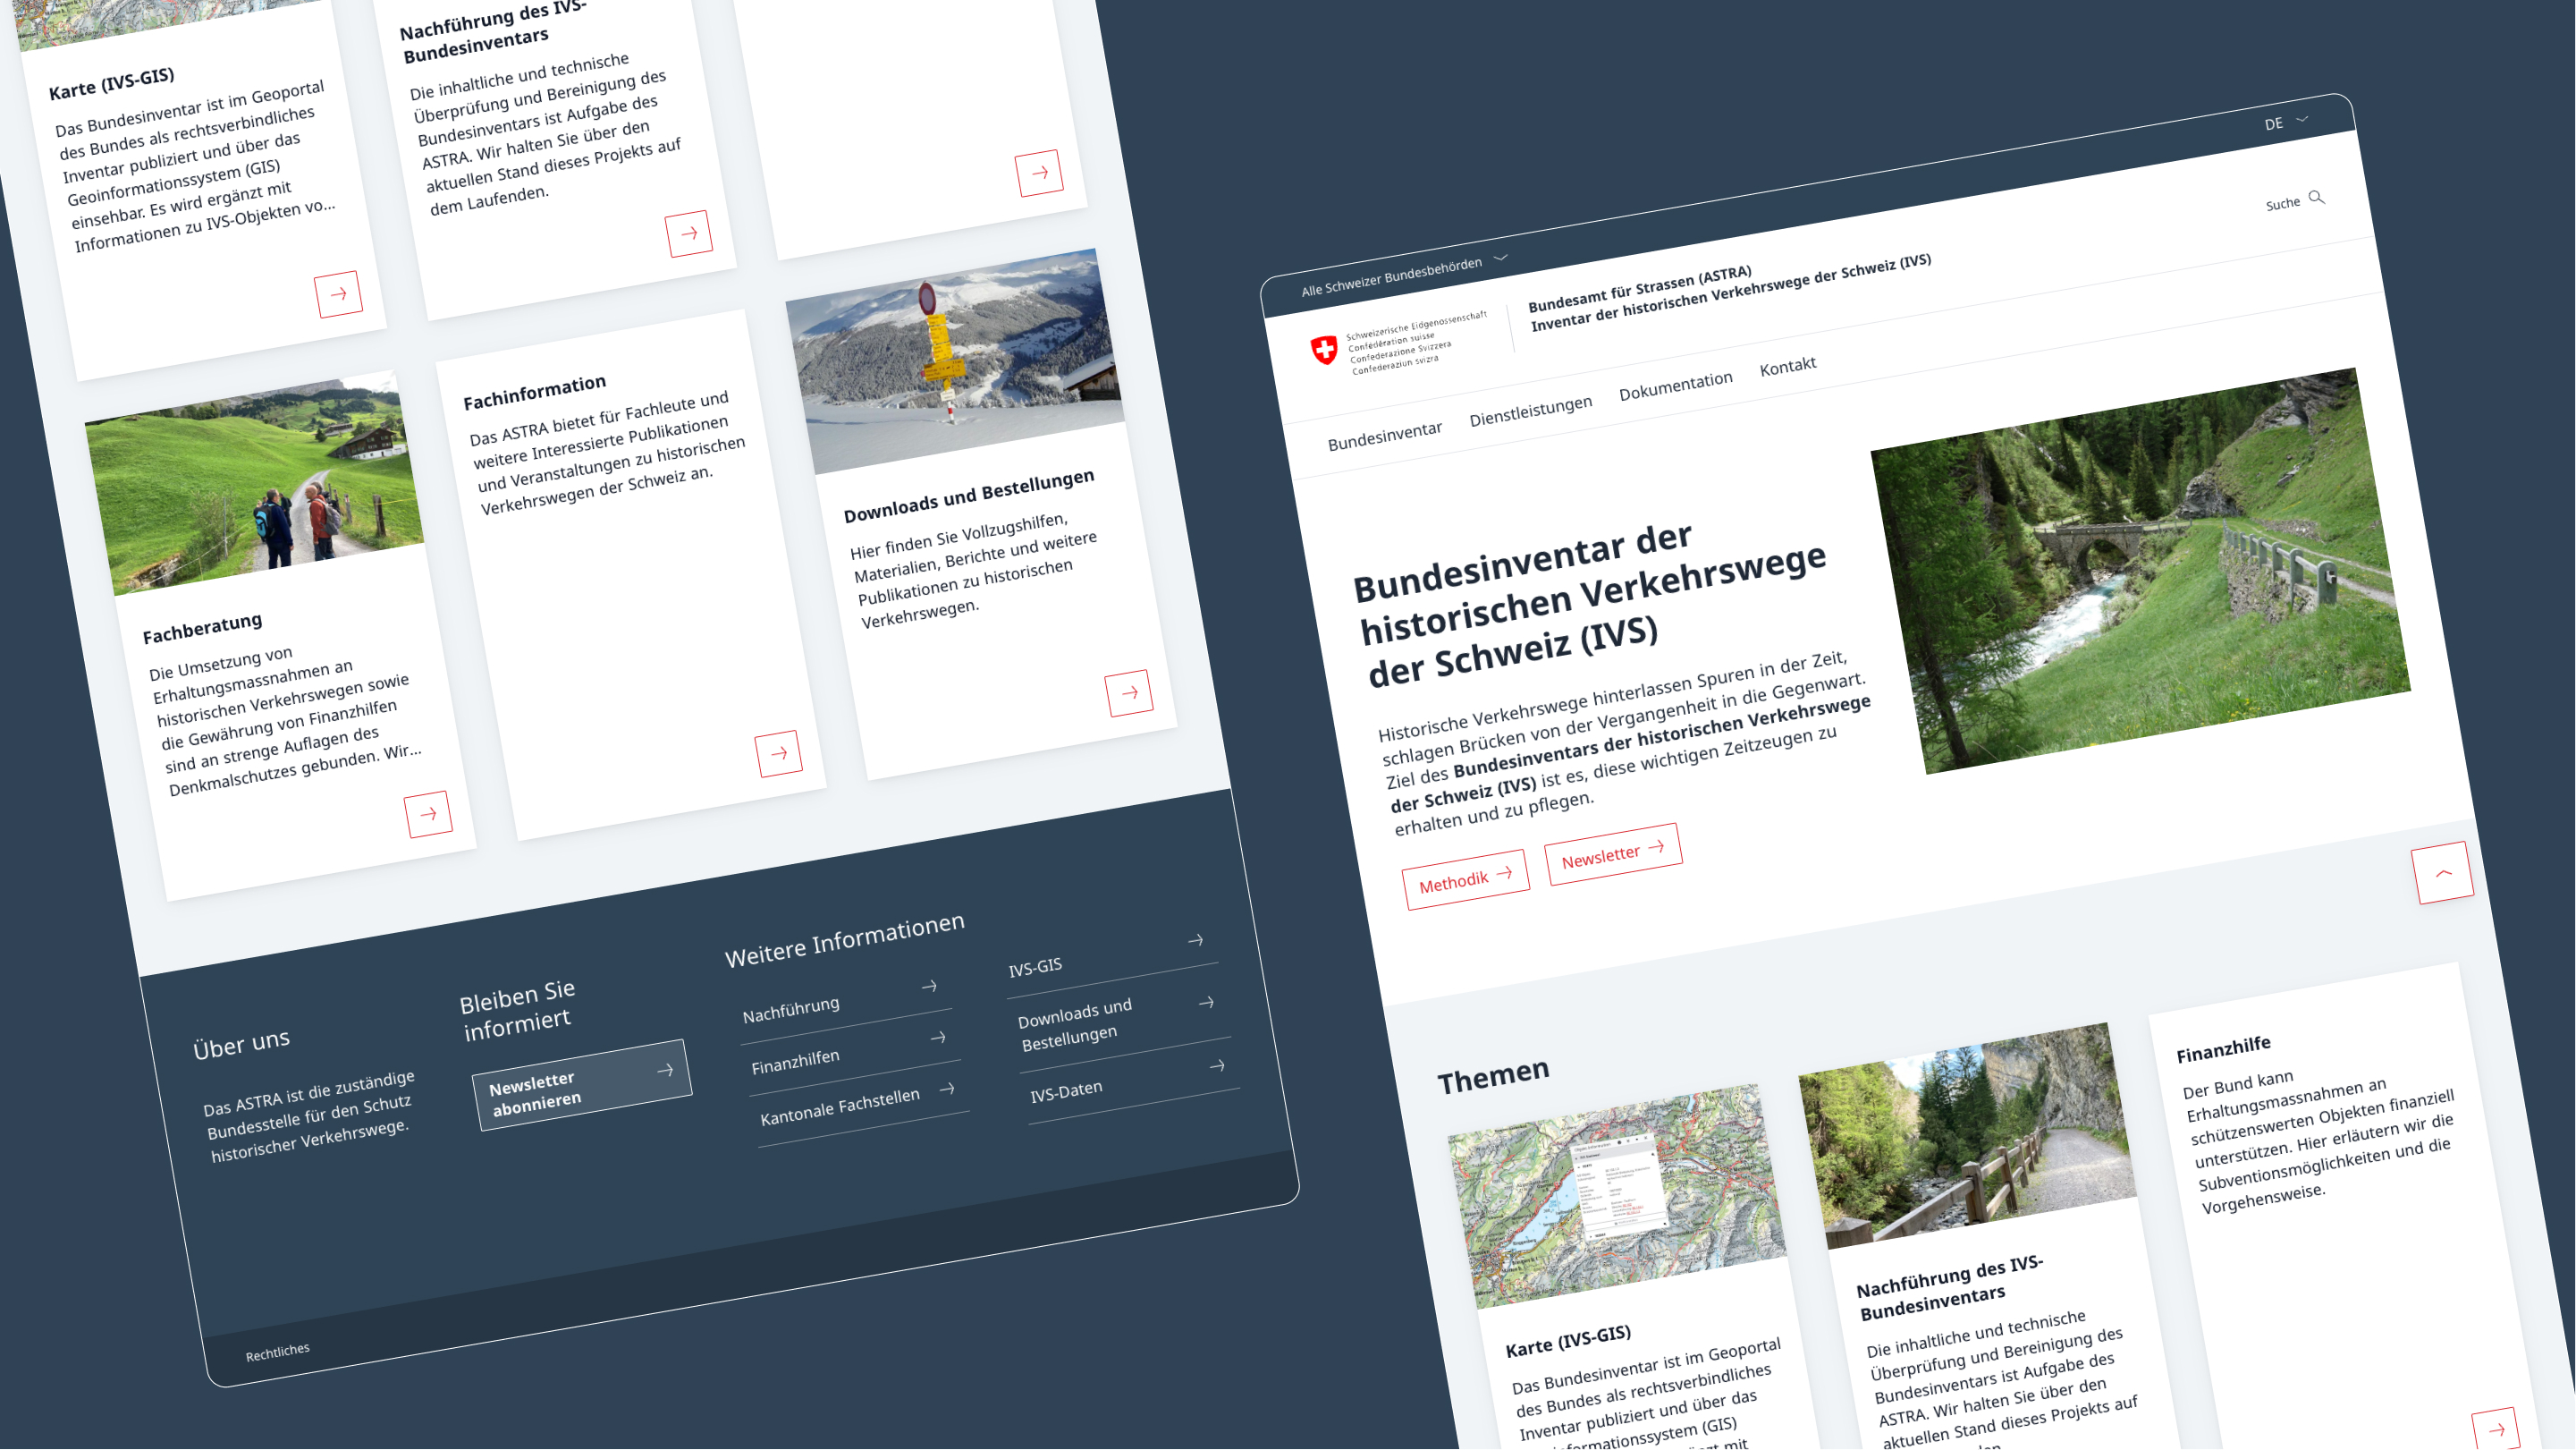Click arrow icon on the top blank card above snowy signpost photo

click(1039, 174)
